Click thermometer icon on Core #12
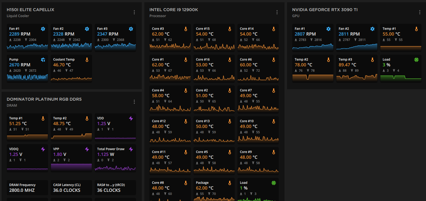This screenshot has height=201, width=426. 186,121
